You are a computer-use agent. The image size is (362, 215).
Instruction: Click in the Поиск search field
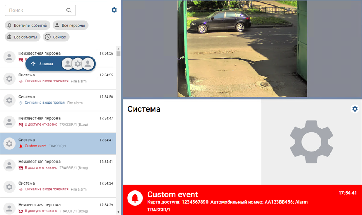pyautogui.click(x=35, y=11)
